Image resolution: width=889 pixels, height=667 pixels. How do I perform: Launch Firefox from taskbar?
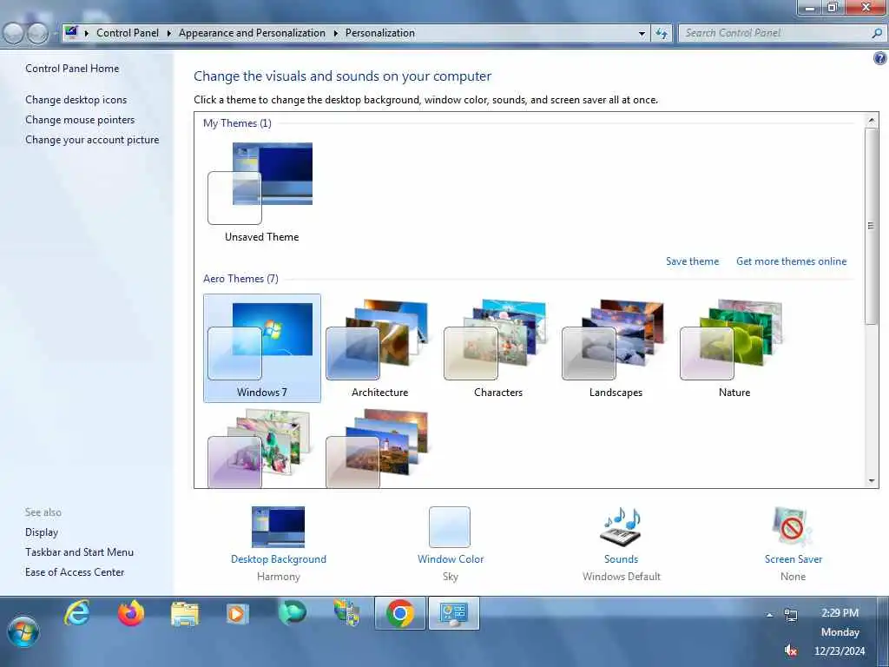[130, 613]
